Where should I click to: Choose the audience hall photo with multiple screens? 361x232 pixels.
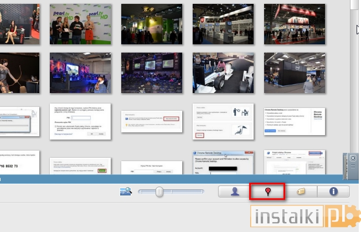pos(152,73)
